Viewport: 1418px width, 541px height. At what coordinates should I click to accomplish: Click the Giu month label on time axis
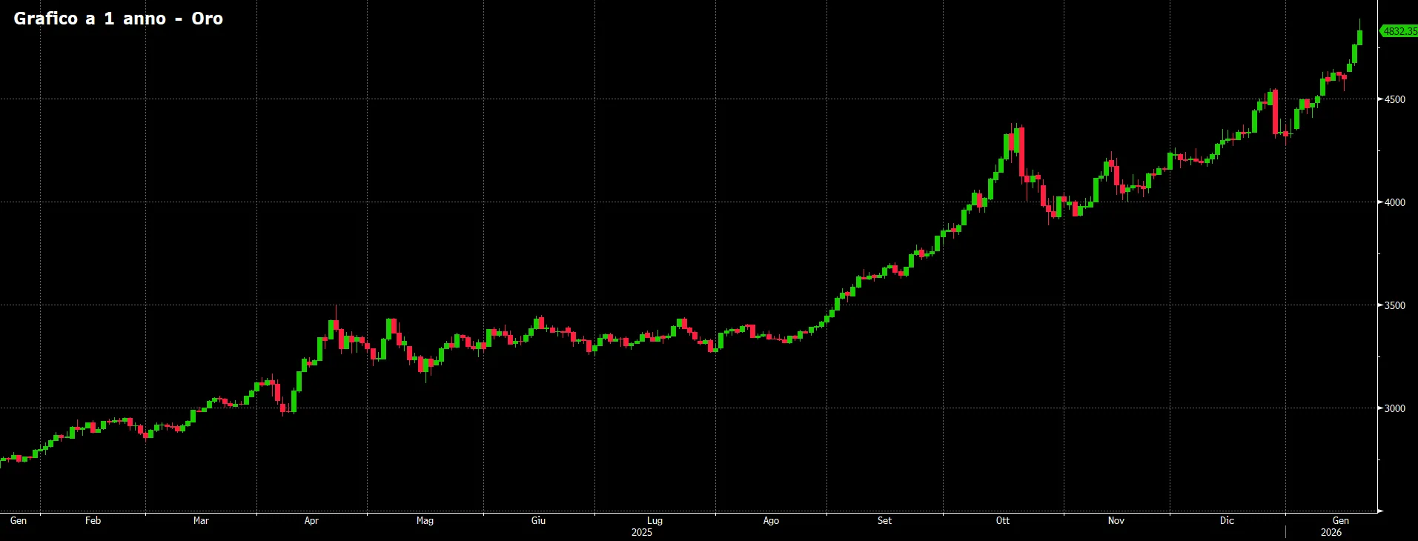538,520
